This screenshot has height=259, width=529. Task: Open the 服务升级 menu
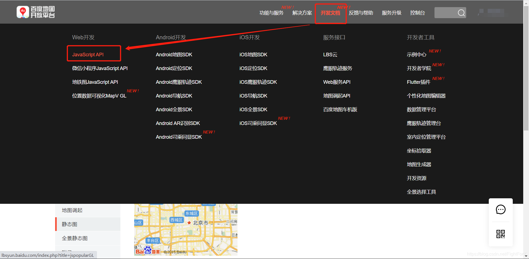pos(392,13)
